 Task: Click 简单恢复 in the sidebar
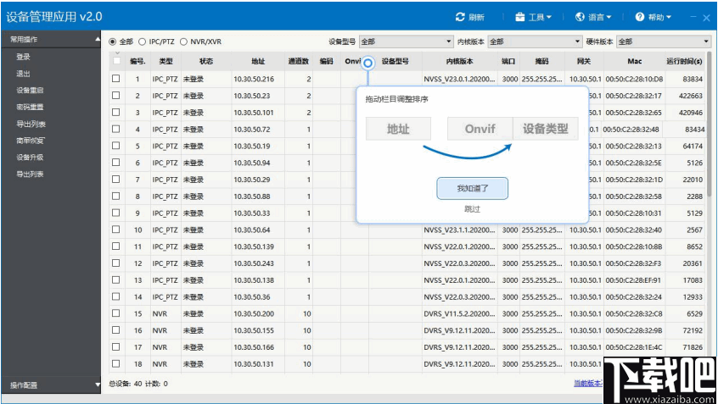(31, 141)
